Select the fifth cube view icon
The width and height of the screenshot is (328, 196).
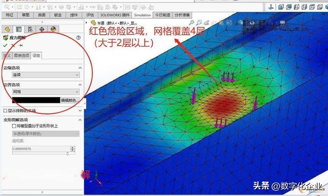[x=312, y=7]
